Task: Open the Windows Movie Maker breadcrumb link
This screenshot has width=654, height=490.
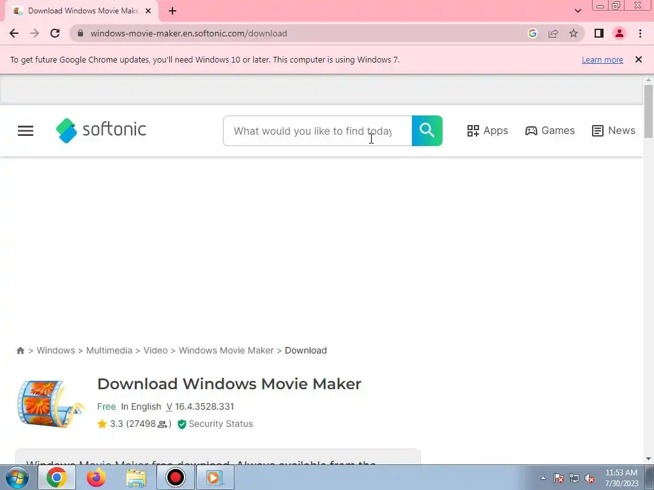Action: pyautogui.click(x=226, y=350)
